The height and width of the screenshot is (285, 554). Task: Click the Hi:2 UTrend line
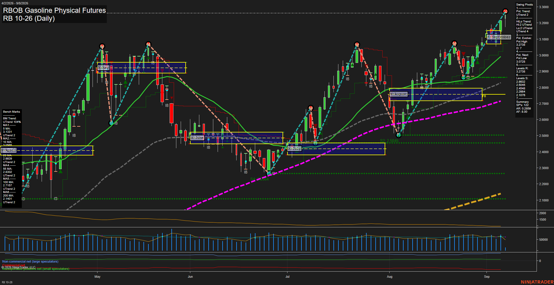click(524, 25)
